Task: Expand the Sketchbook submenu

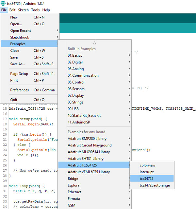Action: [20, 37]
